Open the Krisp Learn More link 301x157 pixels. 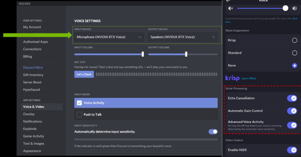248,78
